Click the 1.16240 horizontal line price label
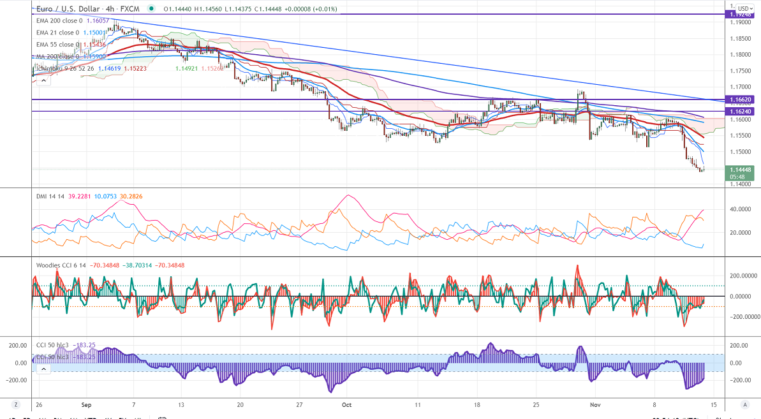The height and width of the screenshot is (419, 761). (x=739, y=111)
